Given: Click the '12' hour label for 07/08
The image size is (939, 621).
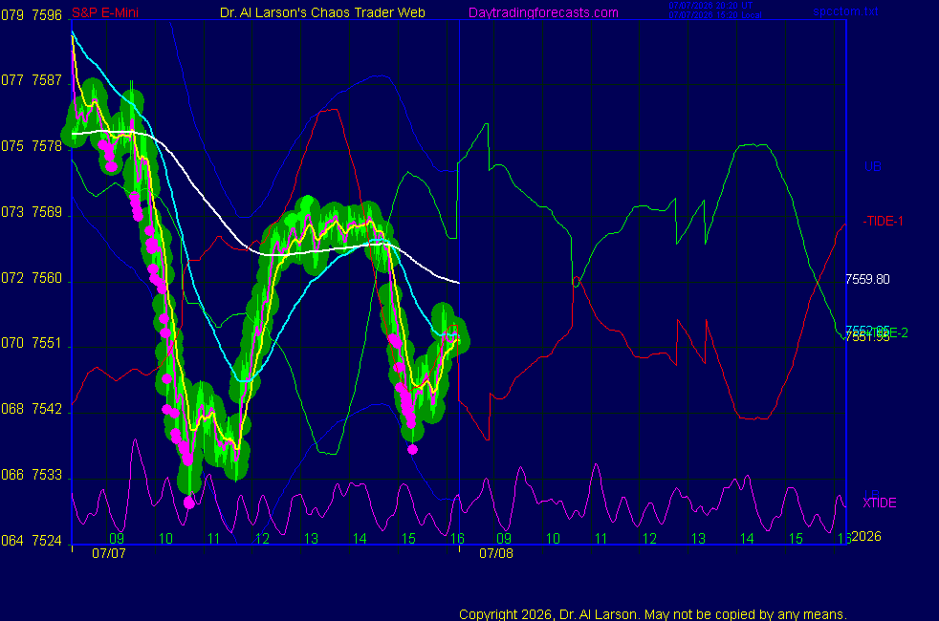Looking at the screenshot, I should (650, 539).
